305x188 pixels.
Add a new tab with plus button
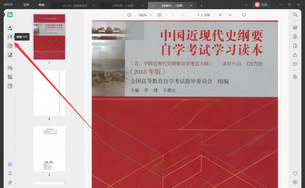[x=201, y=6]
